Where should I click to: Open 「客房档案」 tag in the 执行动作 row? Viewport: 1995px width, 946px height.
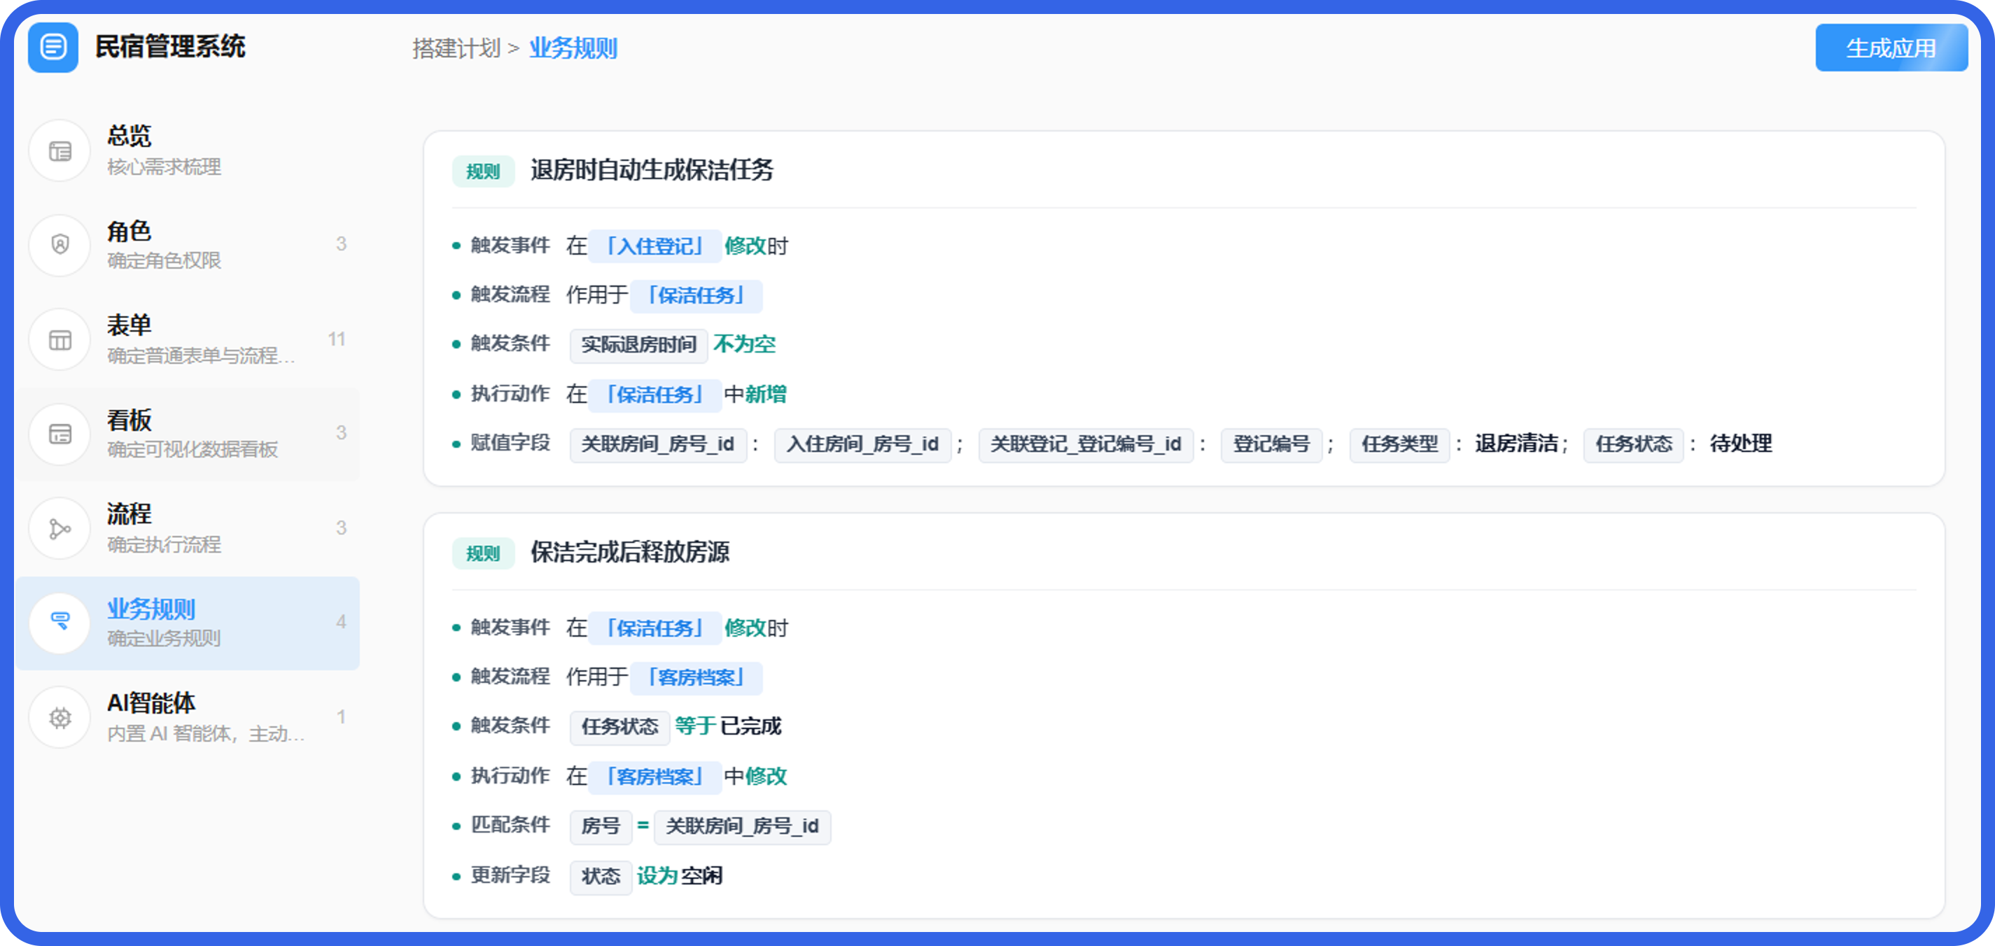tap(655, 777)
